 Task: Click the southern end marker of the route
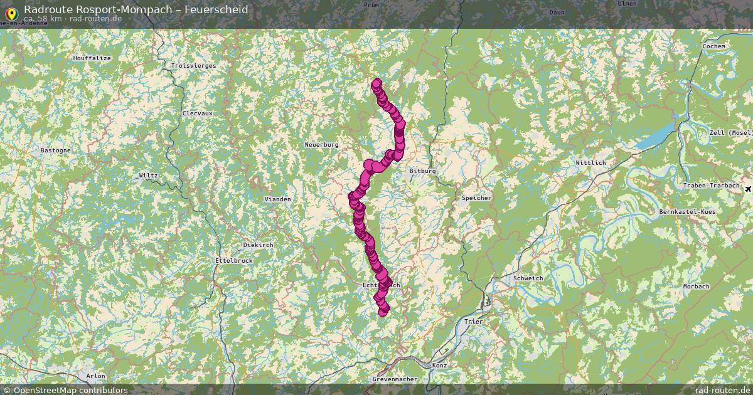coord(383,310)
